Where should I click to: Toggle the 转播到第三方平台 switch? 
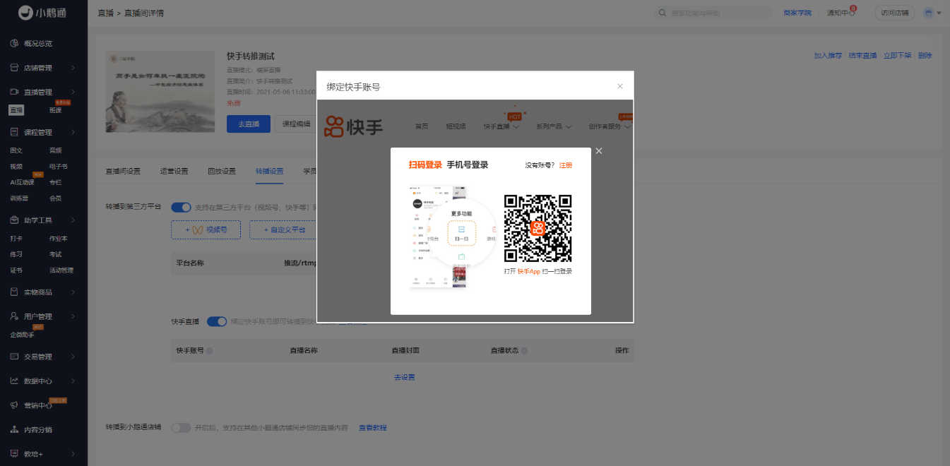click(181, 207)
